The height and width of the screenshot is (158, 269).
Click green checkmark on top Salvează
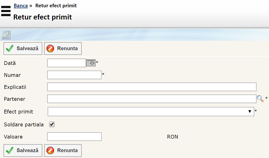click(10, 48)
